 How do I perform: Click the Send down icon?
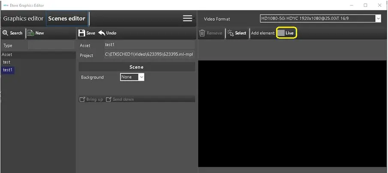(109, 100)
